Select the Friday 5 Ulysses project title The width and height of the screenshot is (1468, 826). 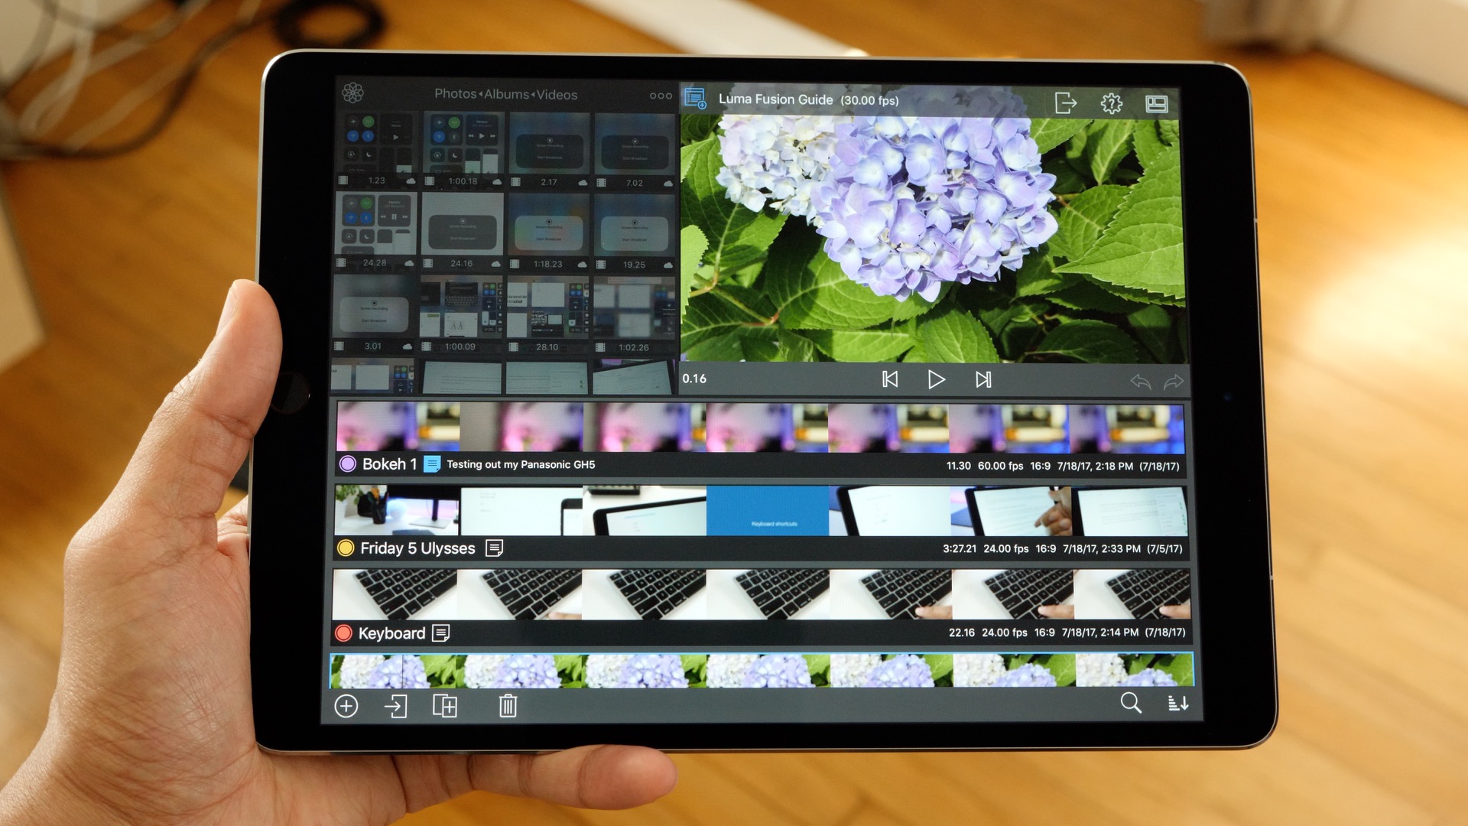pyautogui.click(x=417, y=548)
